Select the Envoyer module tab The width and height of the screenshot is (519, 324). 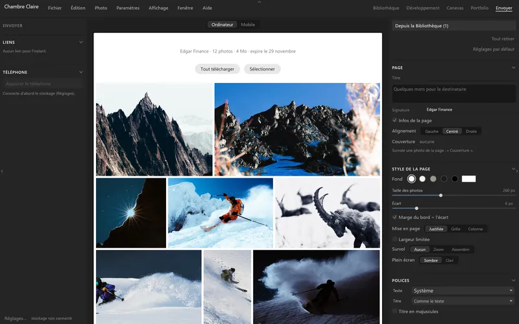click(x=504, y=8)
